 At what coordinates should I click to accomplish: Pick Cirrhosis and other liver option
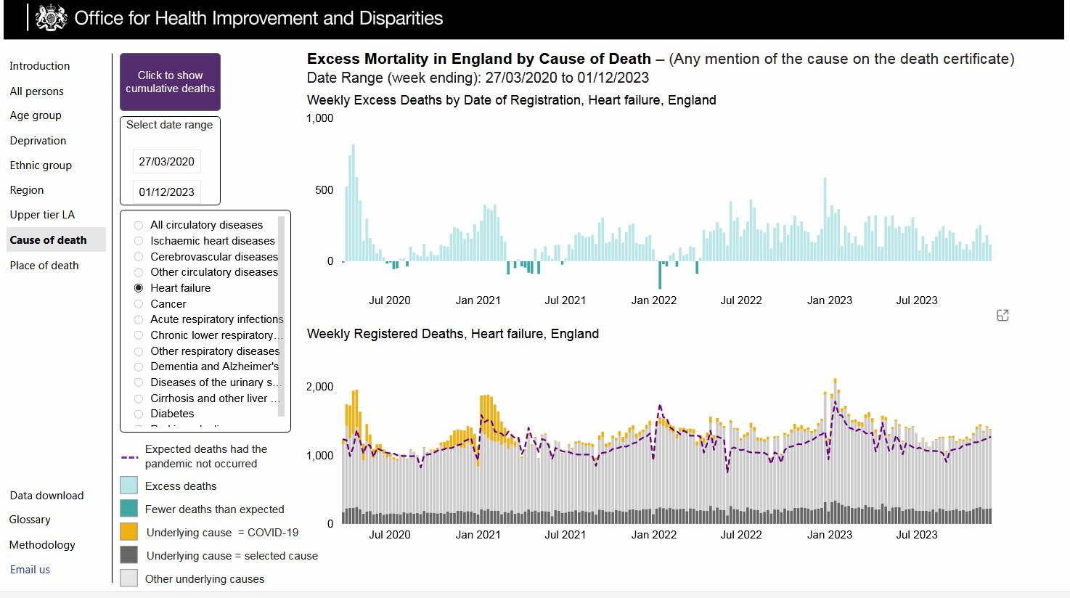(x=139, y=398)
